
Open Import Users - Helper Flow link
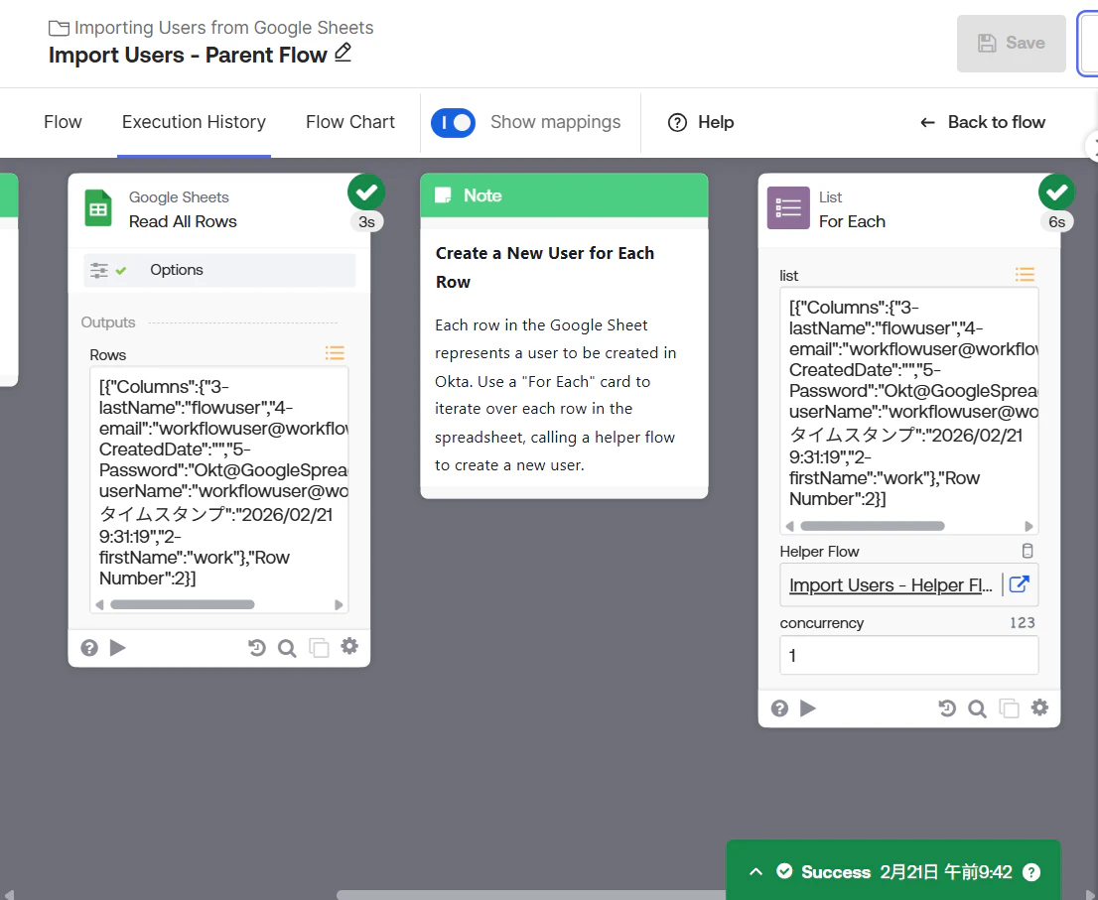891,585
